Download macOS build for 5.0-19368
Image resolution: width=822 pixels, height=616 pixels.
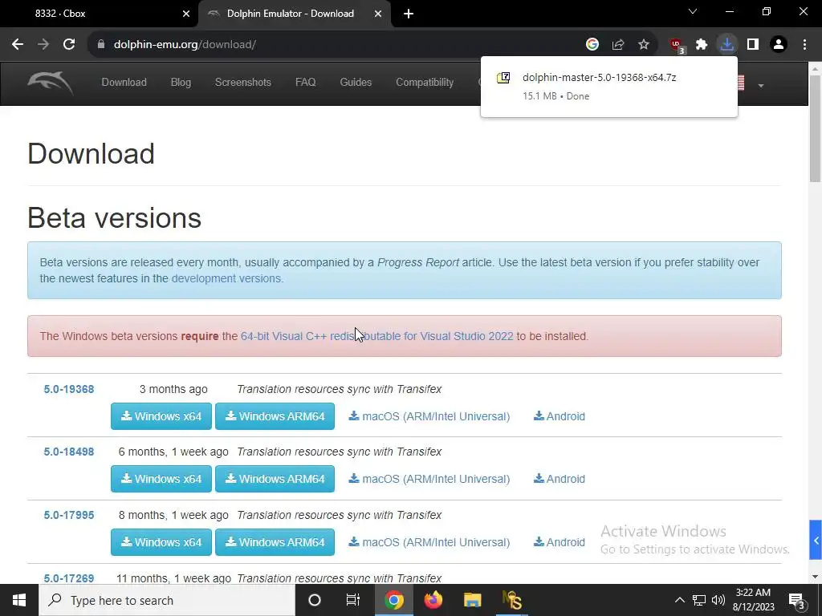coord(429,416)
